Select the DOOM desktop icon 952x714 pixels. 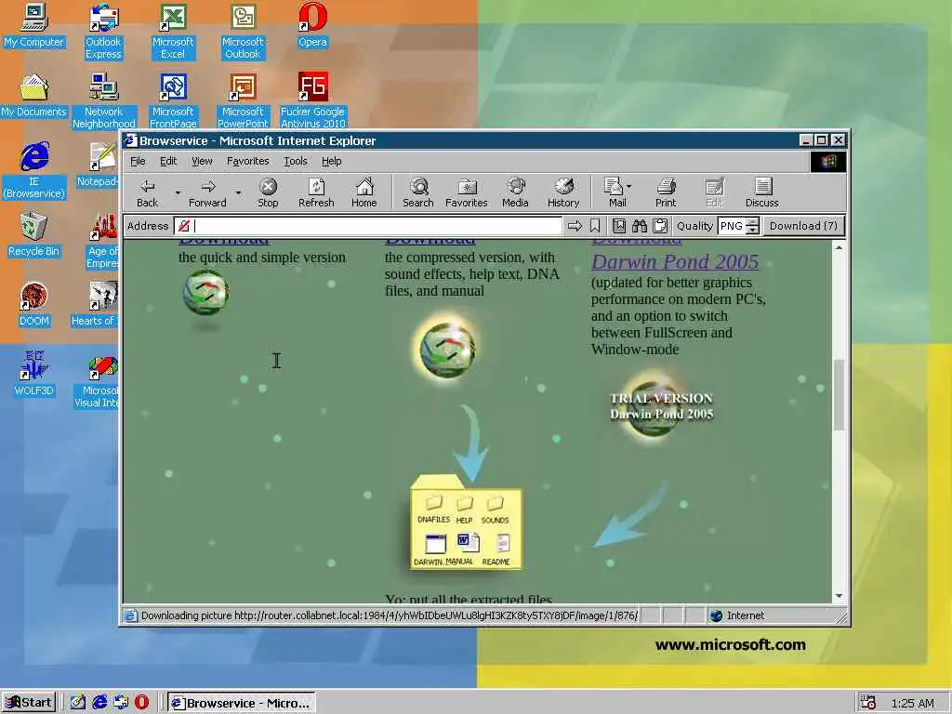tap(34, 305)
